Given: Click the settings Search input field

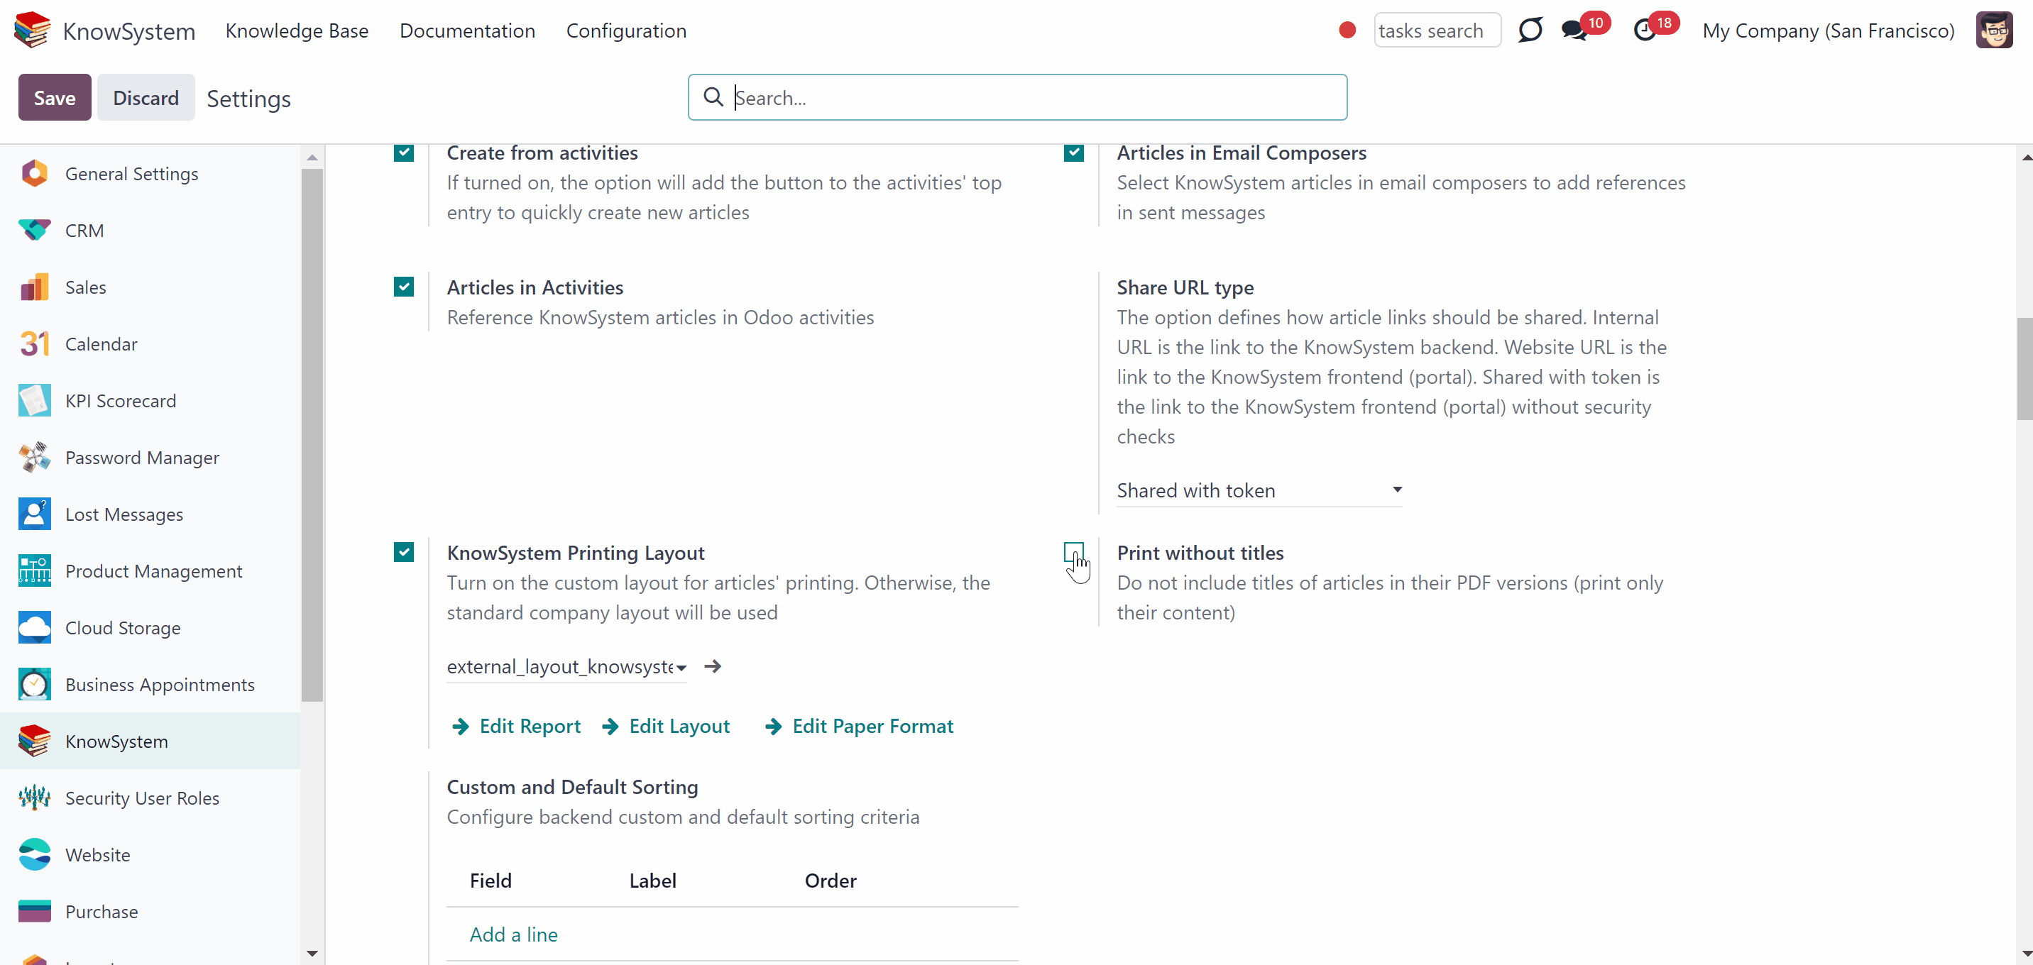Looking at the screenshot, I should point(1017,97).
